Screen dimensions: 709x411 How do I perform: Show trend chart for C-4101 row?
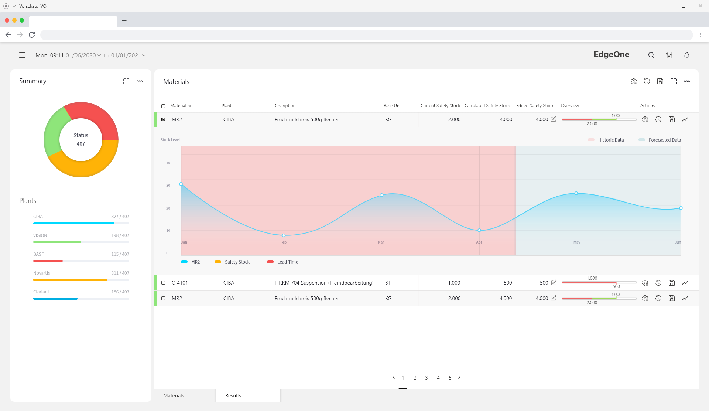[685, 283]
